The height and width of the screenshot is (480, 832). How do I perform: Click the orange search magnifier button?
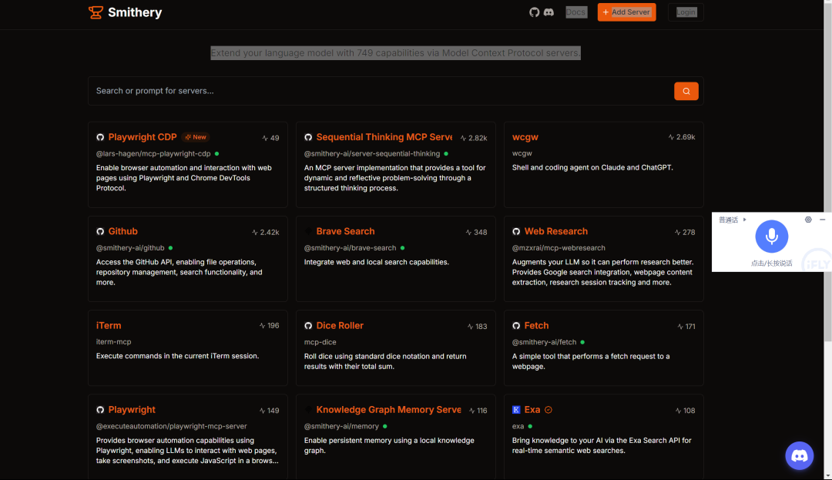pos(686,91)
